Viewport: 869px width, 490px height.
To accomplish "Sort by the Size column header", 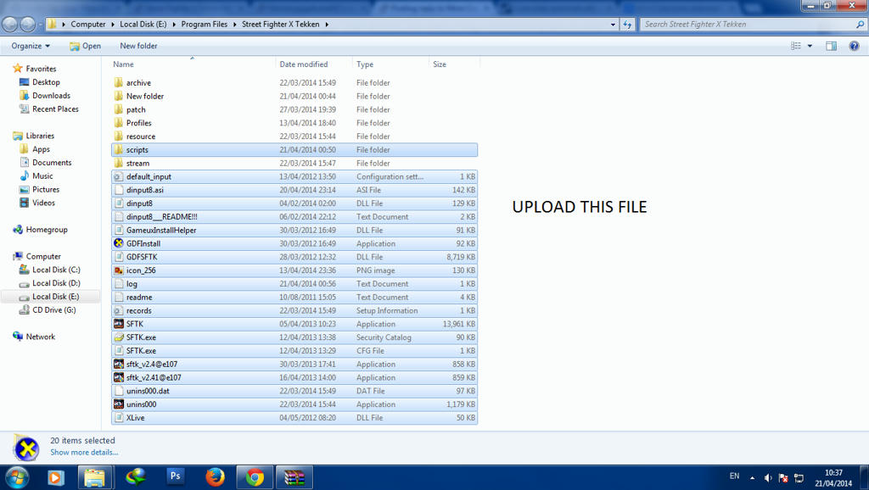I will (x=455, y=64).
